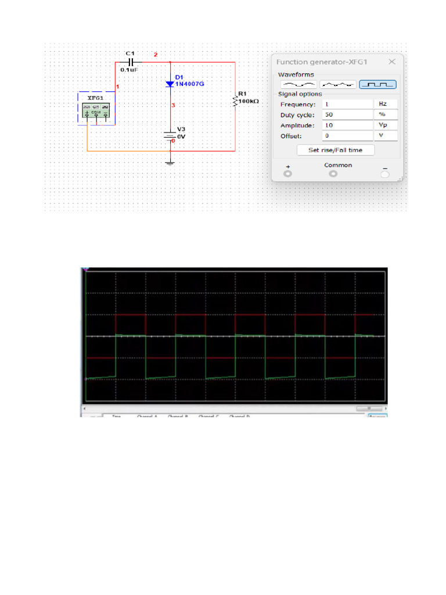Click the oscilloscope scrollbar right arrow
The height and width of the screenshot is (595, 446).
386,408
